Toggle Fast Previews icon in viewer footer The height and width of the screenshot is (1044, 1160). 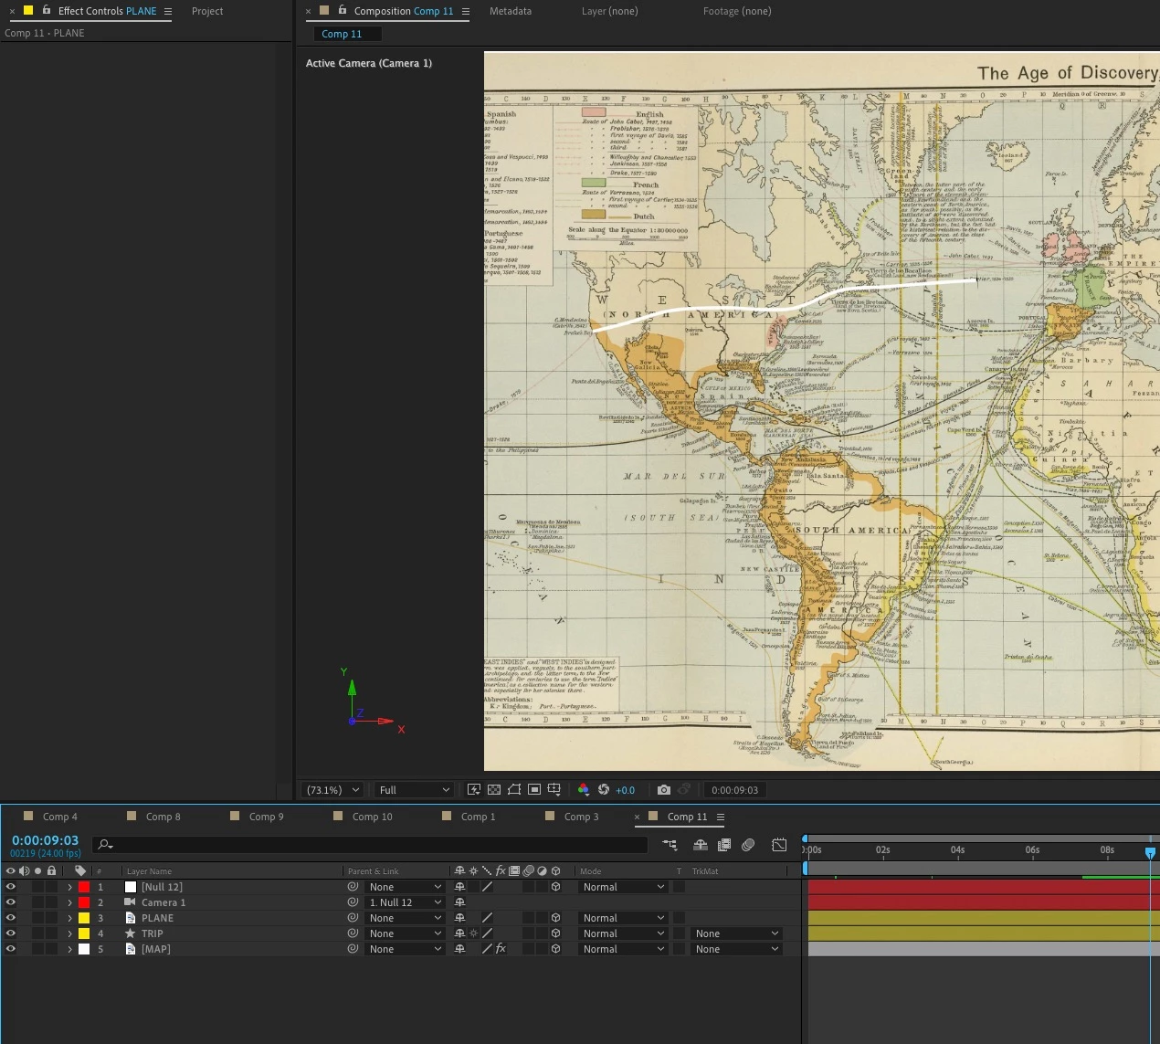pos(474,790)
